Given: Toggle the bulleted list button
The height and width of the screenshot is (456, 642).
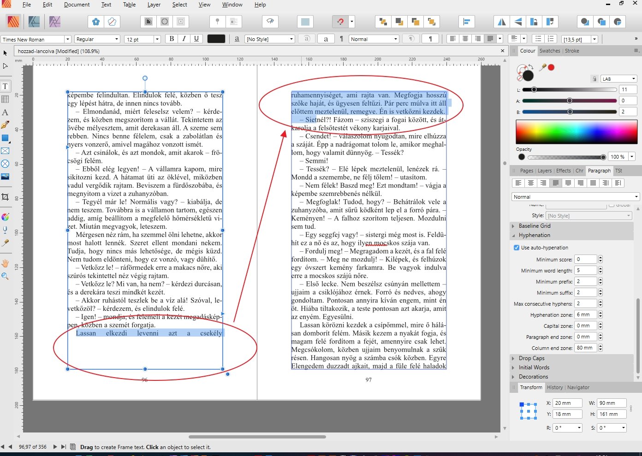Looking at the screenshot, I should coord(537,39).
